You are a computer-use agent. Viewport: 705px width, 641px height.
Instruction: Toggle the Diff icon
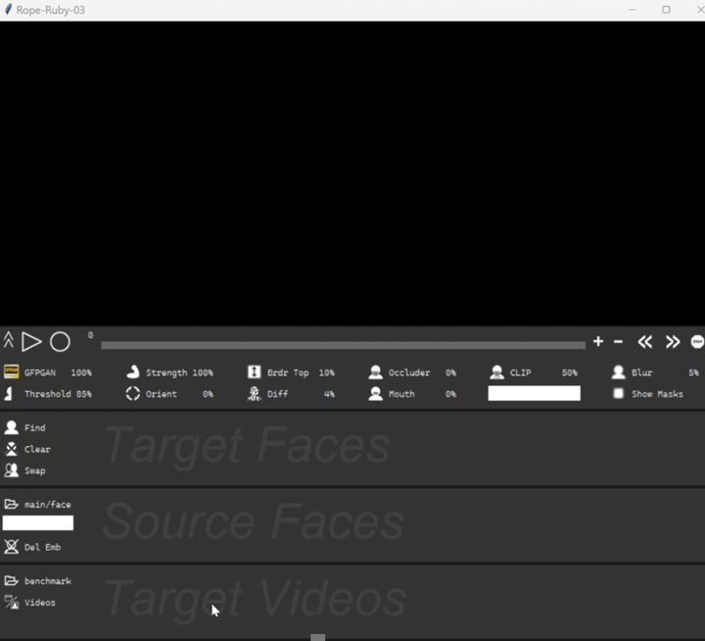pyautogui.click(x=254, y=393)
